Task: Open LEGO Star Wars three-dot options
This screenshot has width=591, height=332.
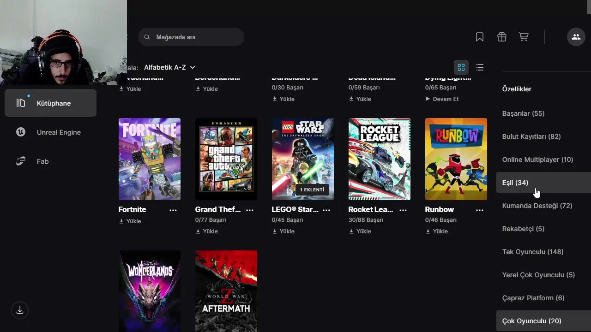Action: coord(326,210)
